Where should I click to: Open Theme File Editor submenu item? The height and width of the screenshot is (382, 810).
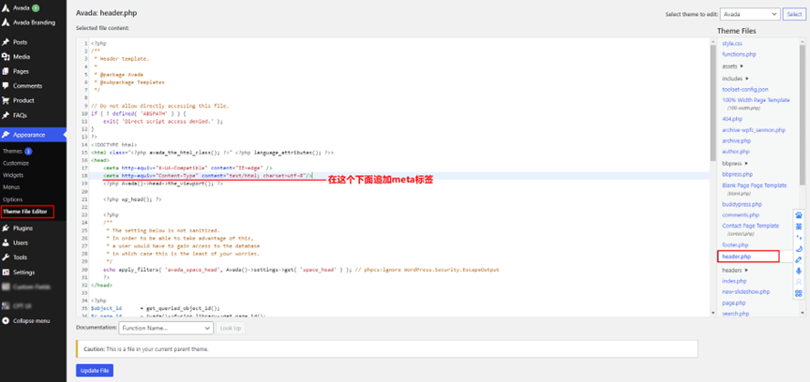point(24,212)
